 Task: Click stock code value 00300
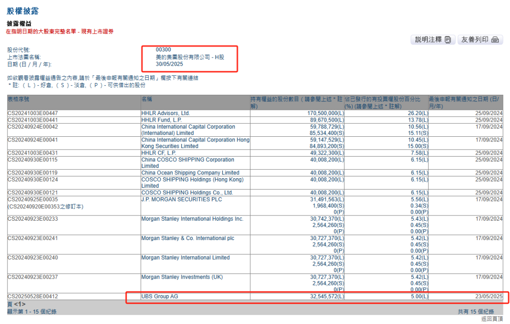coord(163,50)
